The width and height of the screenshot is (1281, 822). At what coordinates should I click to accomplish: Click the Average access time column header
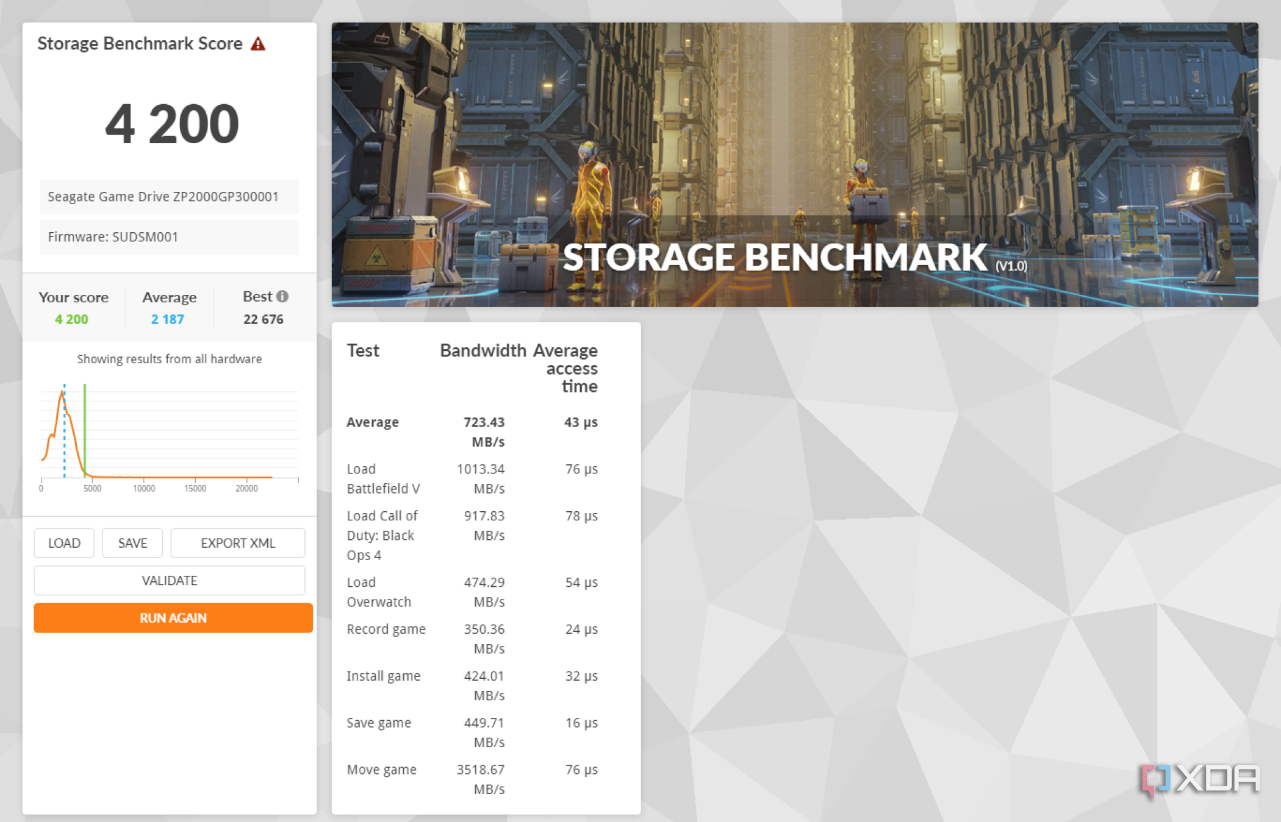565,368
